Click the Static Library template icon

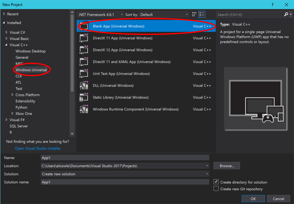pyautogui.click(x=84, y=97)
